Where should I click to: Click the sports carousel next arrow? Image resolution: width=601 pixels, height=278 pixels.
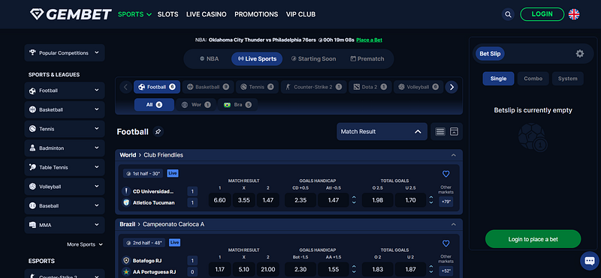click(452, 87)
